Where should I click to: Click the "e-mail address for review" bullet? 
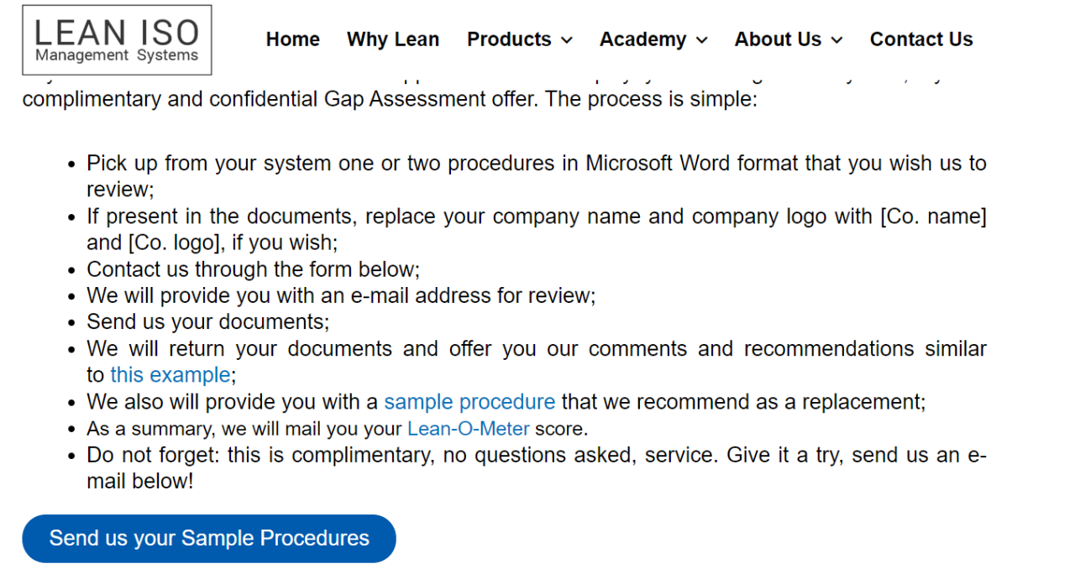click(340, 295)
